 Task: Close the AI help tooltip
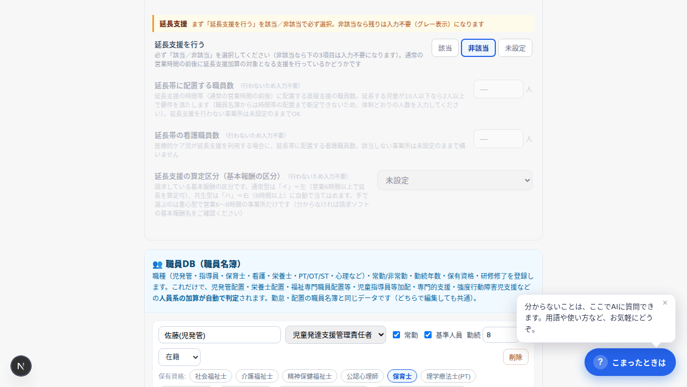[x=665, y=302]
